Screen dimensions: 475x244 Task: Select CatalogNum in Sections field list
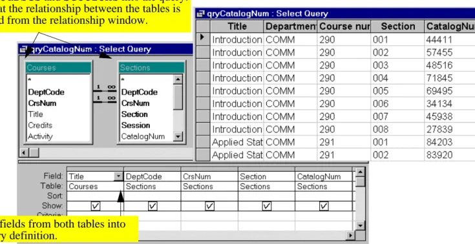[143, 137]
